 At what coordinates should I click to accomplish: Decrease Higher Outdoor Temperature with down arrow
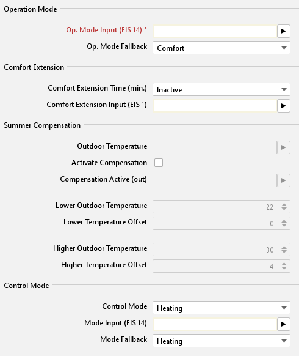284,252
